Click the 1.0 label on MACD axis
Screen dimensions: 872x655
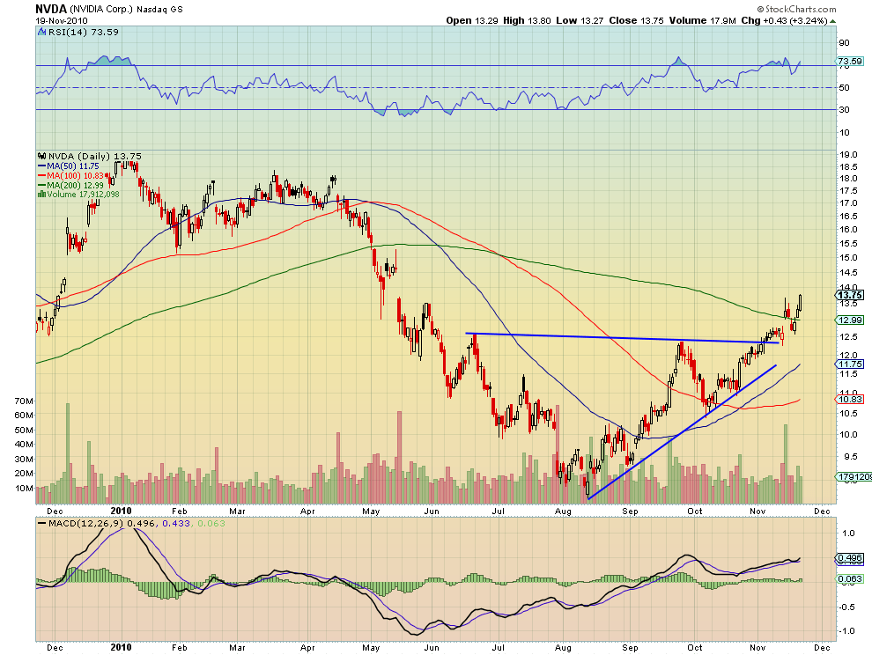point(848,534)
